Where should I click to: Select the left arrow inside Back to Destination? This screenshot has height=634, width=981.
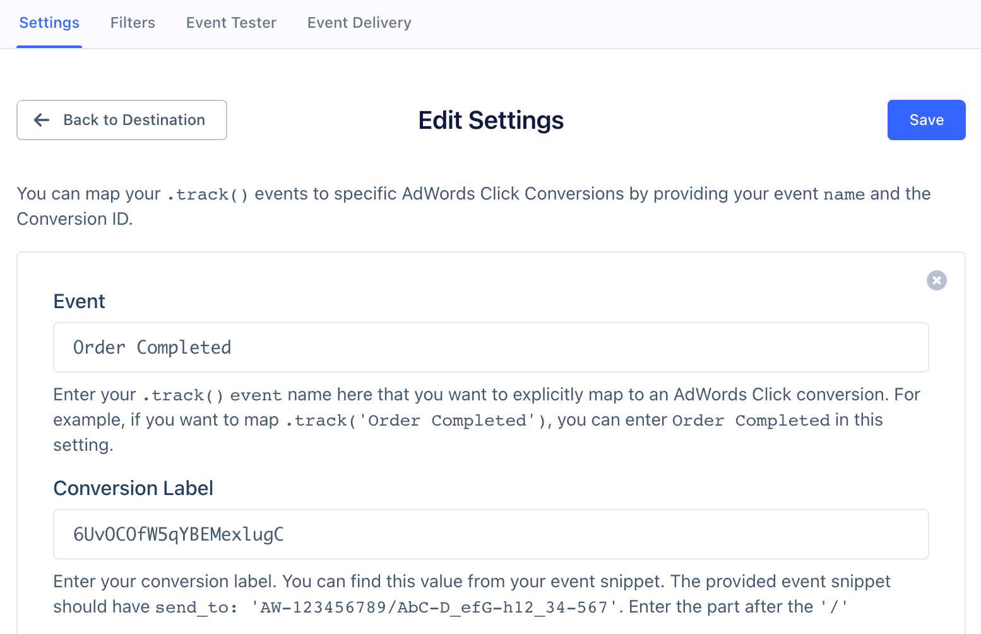[41, 120]
